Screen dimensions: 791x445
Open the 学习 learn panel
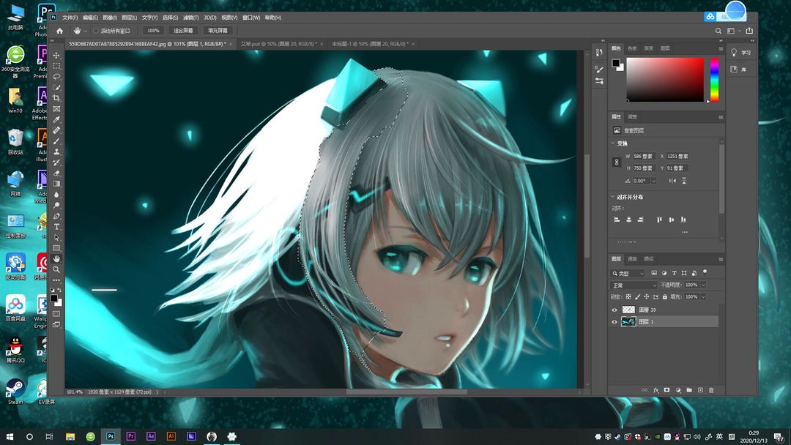[x=741, y=53]
